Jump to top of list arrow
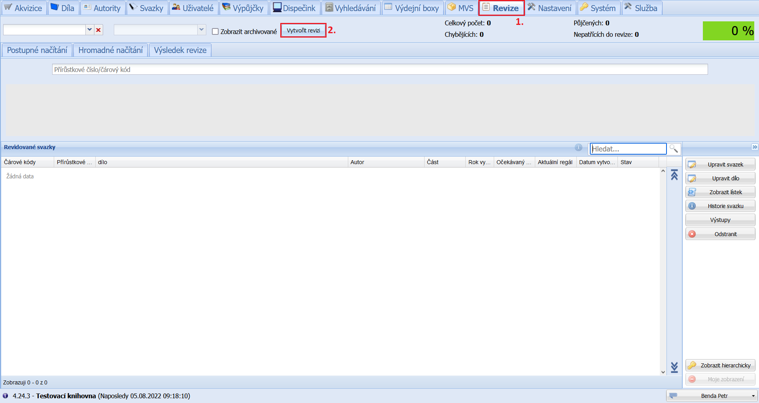This screenshot has height=403, width=759. [674, 175]
